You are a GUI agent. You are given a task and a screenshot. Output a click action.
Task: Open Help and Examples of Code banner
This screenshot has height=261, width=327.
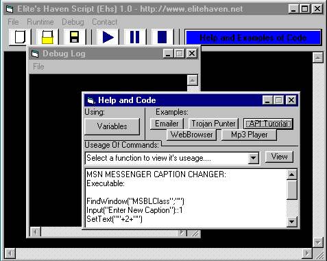(253, 37)
